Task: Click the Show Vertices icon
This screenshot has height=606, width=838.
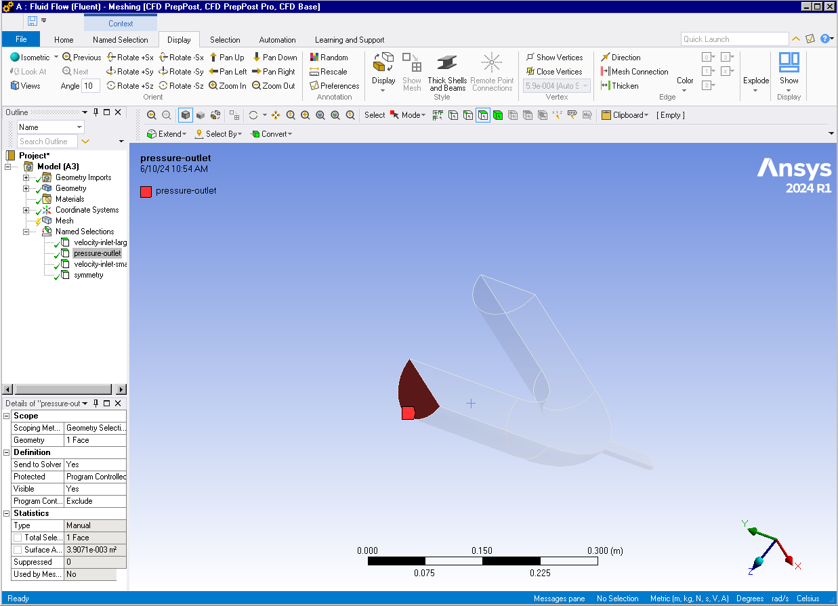Action: tap(530, 58)
